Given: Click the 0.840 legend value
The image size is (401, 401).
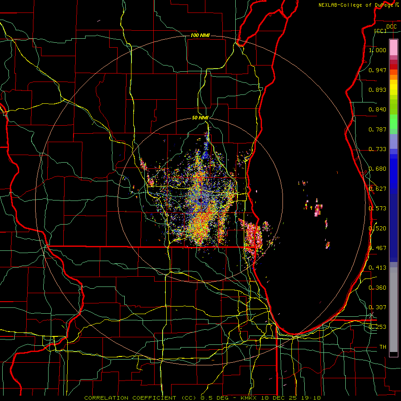Looking at the screenshot, I should (377, 110).
